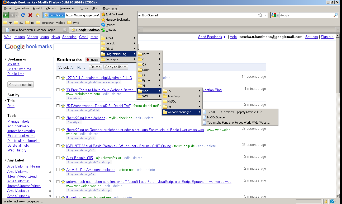Tick checkbox for '33 Free Tools' bookmark

click(58, 90)
